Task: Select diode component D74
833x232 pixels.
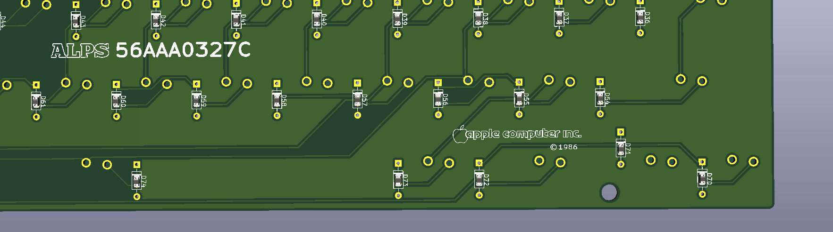Action: point(136,181)
